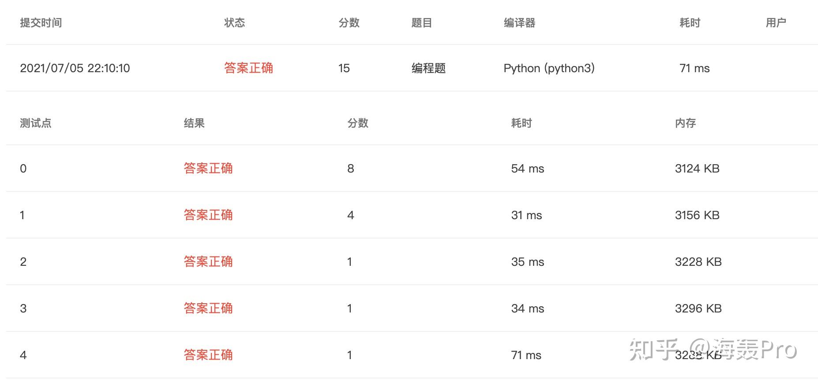The height and width of the screenshot is (382, 818).
Task: Click the 状态 column header
Action: point(234,23)
